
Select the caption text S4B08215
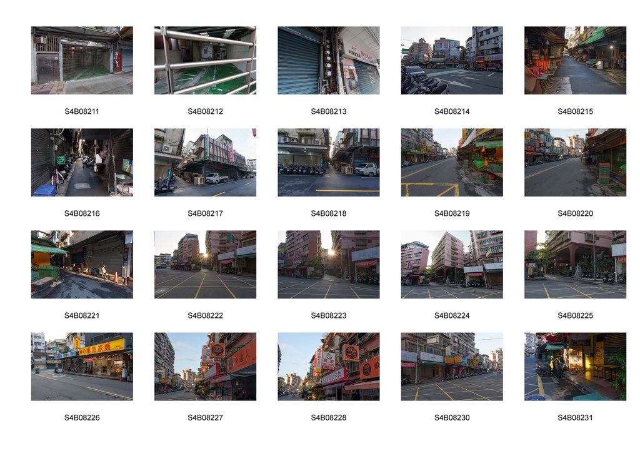pos(575,111)
